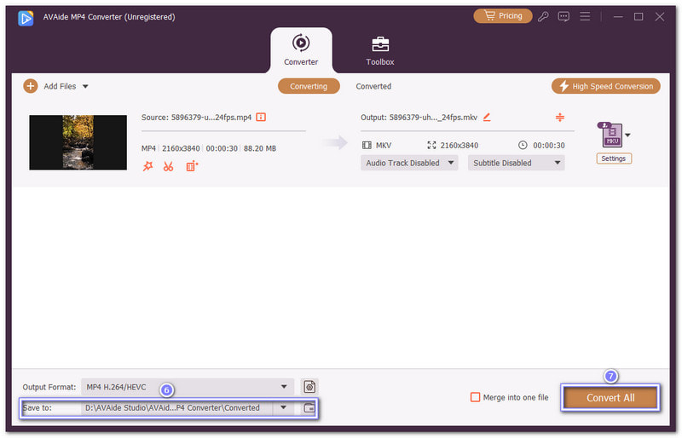Expand the Subtitle Disabled dropdown
This screenshot has width=682, height=438.
point(516,163)
